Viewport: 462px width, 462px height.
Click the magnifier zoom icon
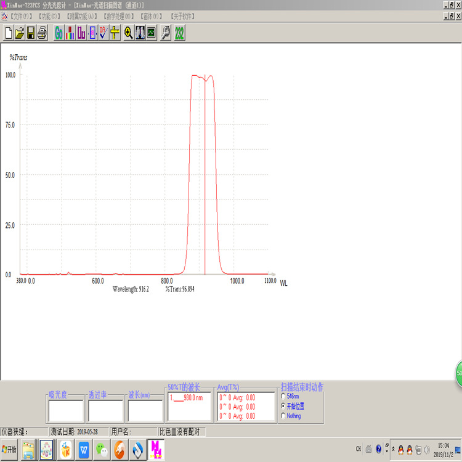[128, 33]
